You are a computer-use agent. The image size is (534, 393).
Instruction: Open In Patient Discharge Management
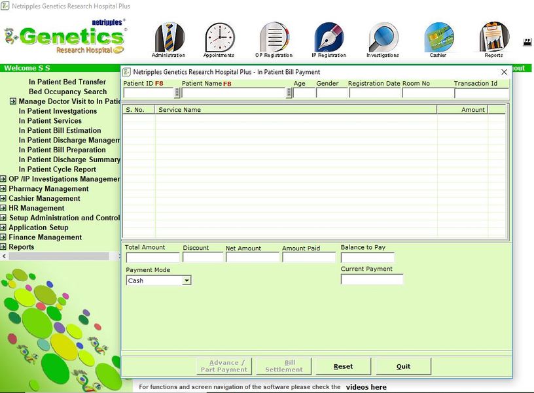point(69,140)
